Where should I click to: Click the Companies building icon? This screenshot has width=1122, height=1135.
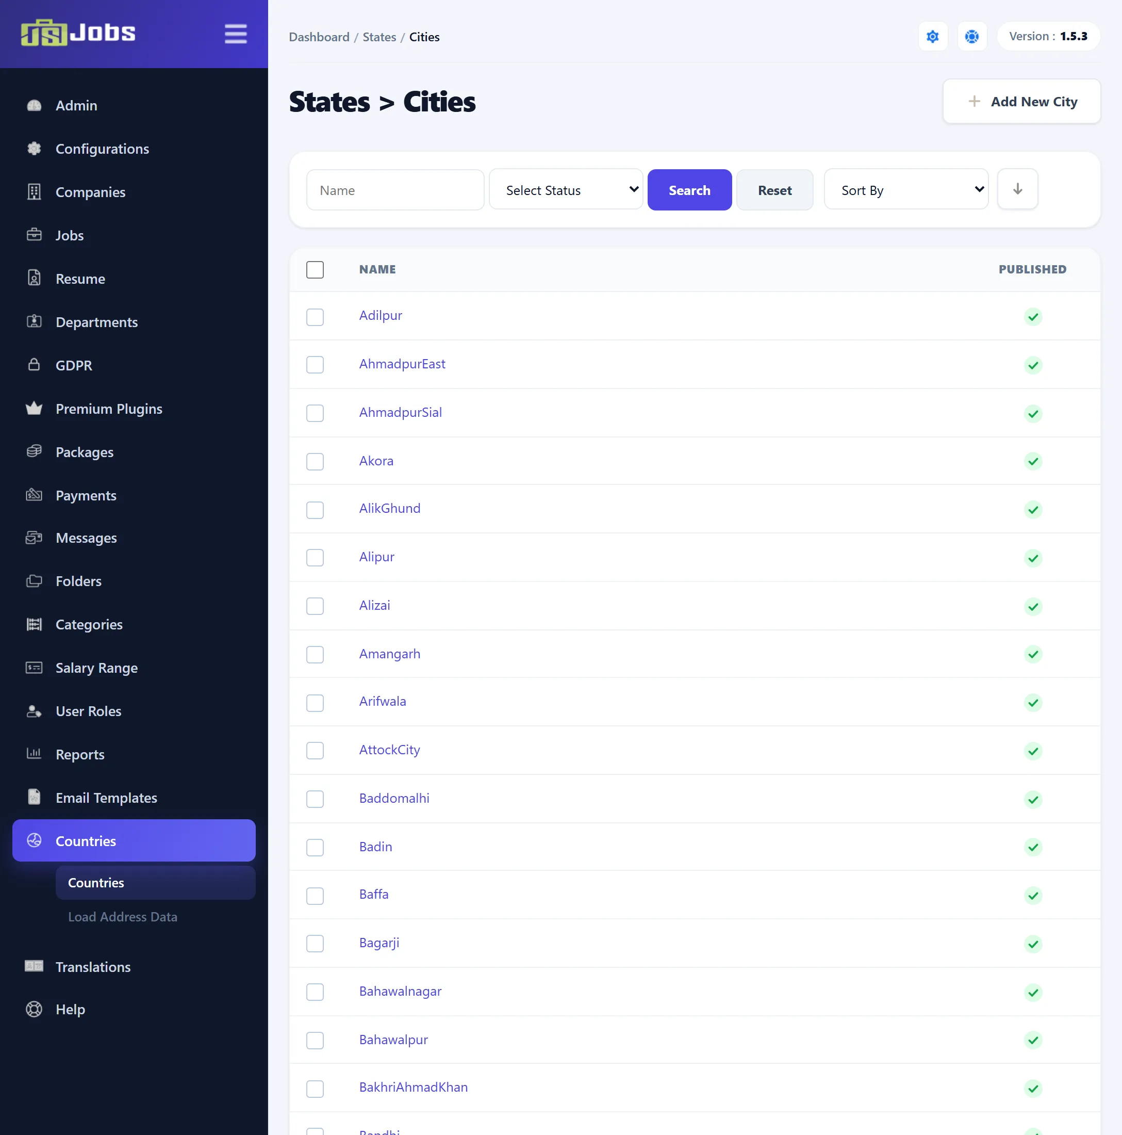pyautogui.click(x=34, y=192)
